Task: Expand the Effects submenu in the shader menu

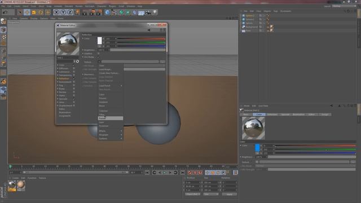Action: point(111,131)
